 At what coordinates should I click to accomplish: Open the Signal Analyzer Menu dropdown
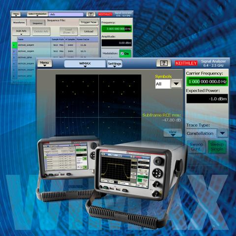pos(45,63)
